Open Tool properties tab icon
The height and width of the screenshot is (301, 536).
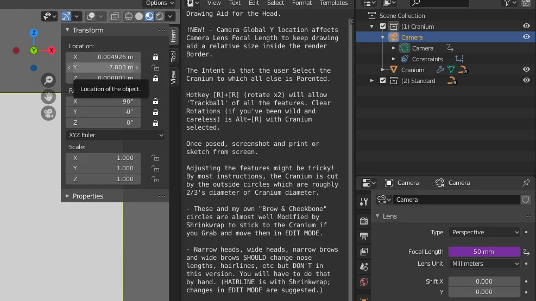click(x=364, y=202)
